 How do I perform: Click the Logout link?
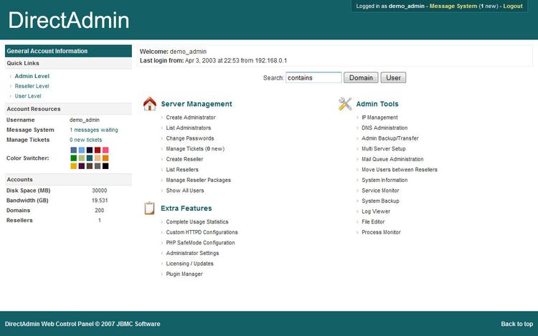[x=513, y=6]
